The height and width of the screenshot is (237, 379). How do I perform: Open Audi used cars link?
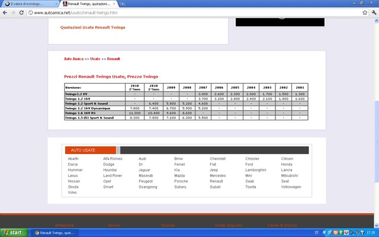tap(142, 159)
